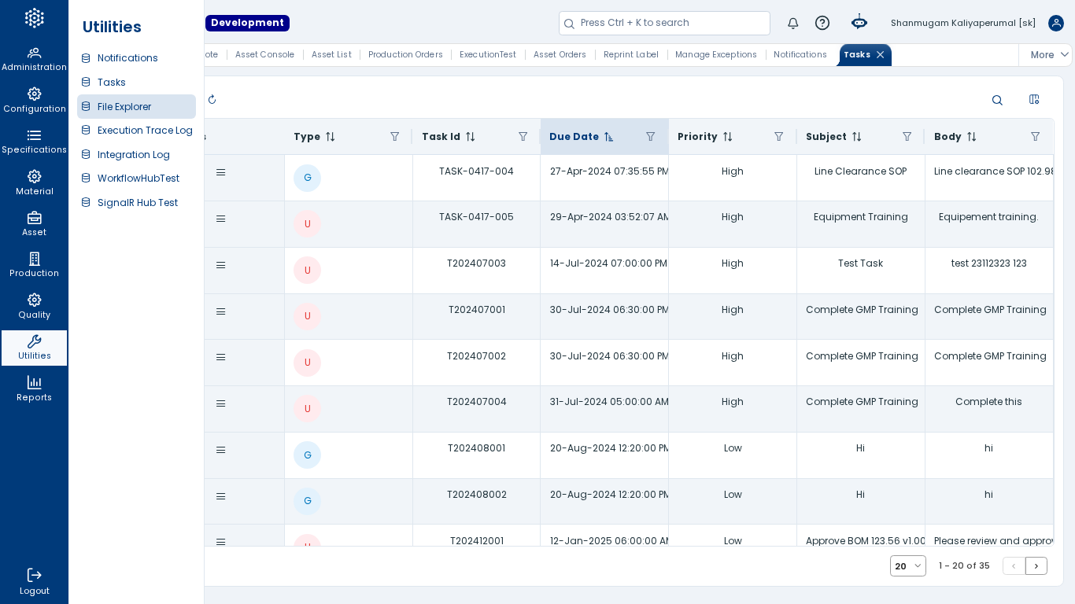Go to the next page of tasks

(1036, 566)
